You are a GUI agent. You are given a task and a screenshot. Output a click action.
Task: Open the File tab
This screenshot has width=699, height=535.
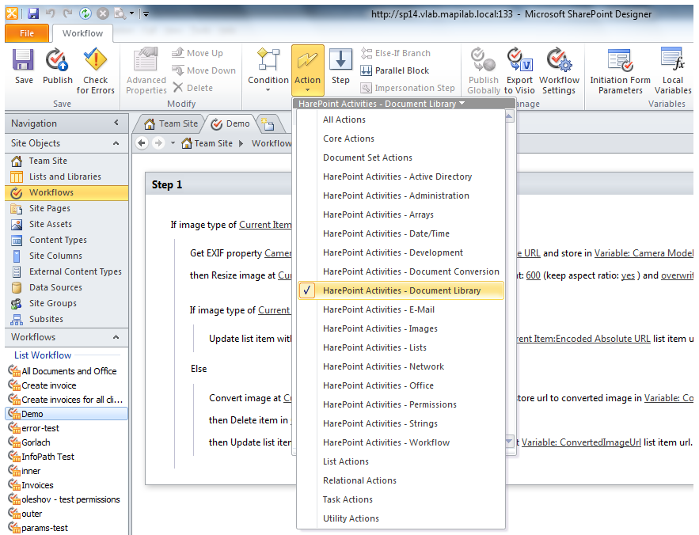(26, 33)
